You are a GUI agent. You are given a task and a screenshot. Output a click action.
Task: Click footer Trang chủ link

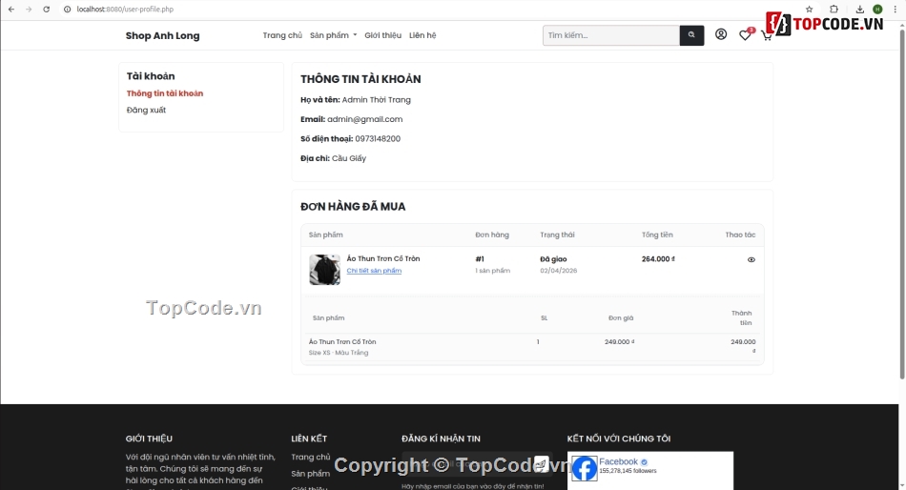tap(311, 457)
